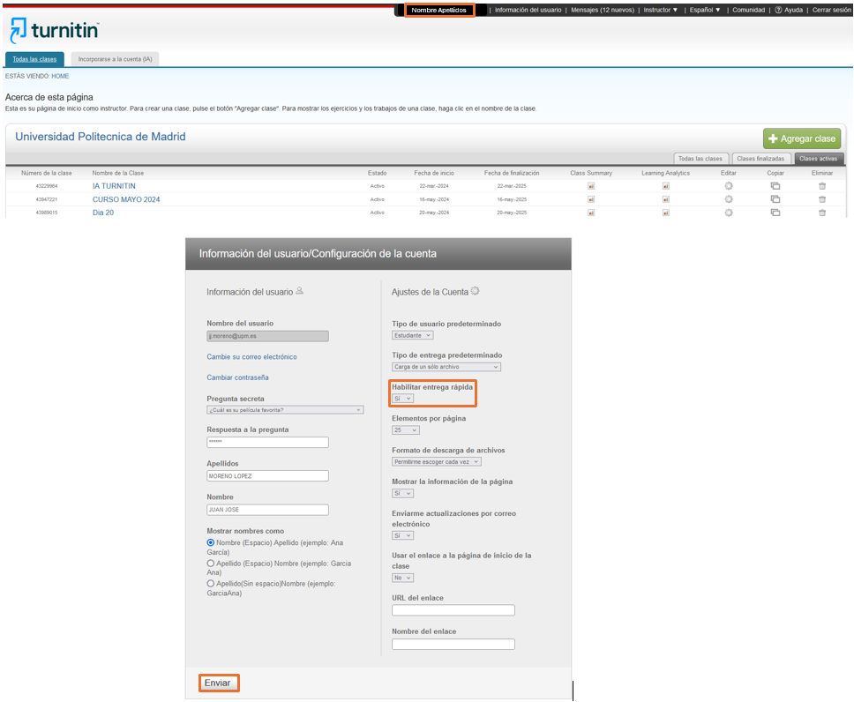This screenshot has width=854, height=702.
Task: Select Nombre (Espacio) Apellido display option
Action: (210, 542)
